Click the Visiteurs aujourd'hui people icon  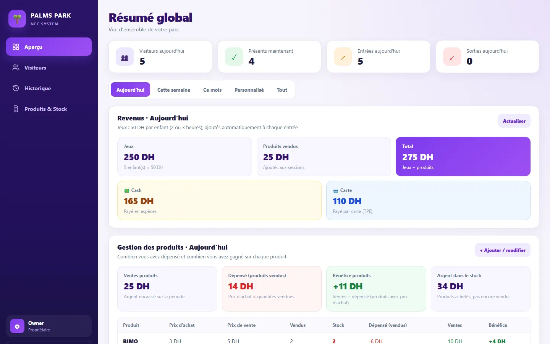point(125,57)
